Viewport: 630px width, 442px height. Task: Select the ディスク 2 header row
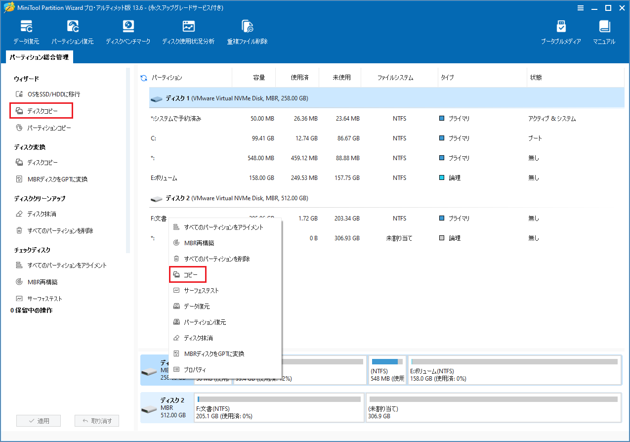[x=386, y=198]
